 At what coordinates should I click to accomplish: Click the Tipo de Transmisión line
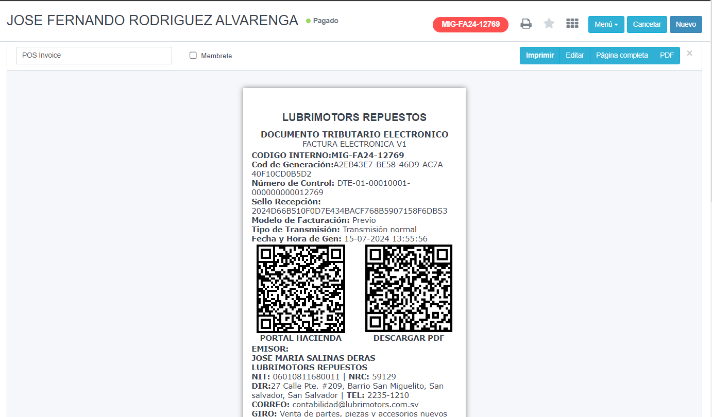[334, 230]
